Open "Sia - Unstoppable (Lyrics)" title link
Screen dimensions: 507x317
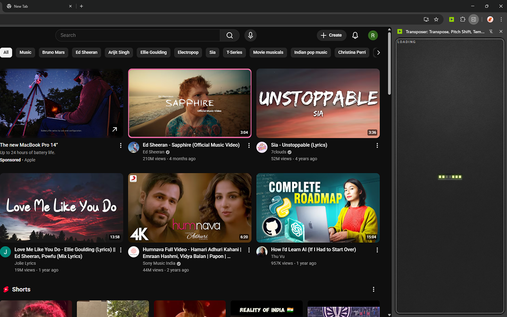coord(299,145)
